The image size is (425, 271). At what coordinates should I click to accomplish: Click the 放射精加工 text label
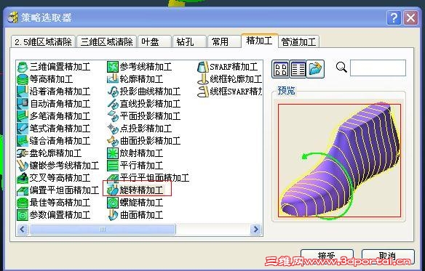click(141, 153)
